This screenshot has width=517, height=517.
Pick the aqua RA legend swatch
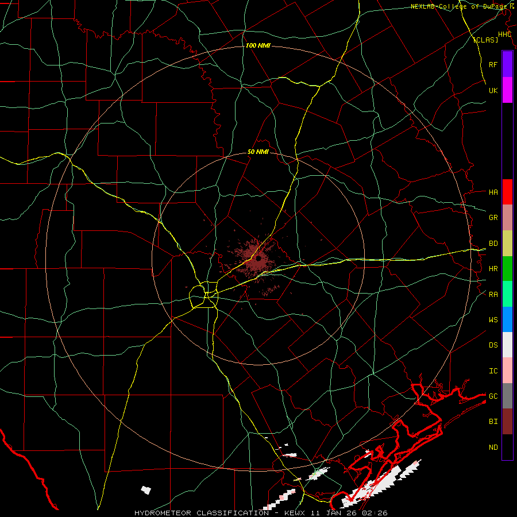click(507, 294)
